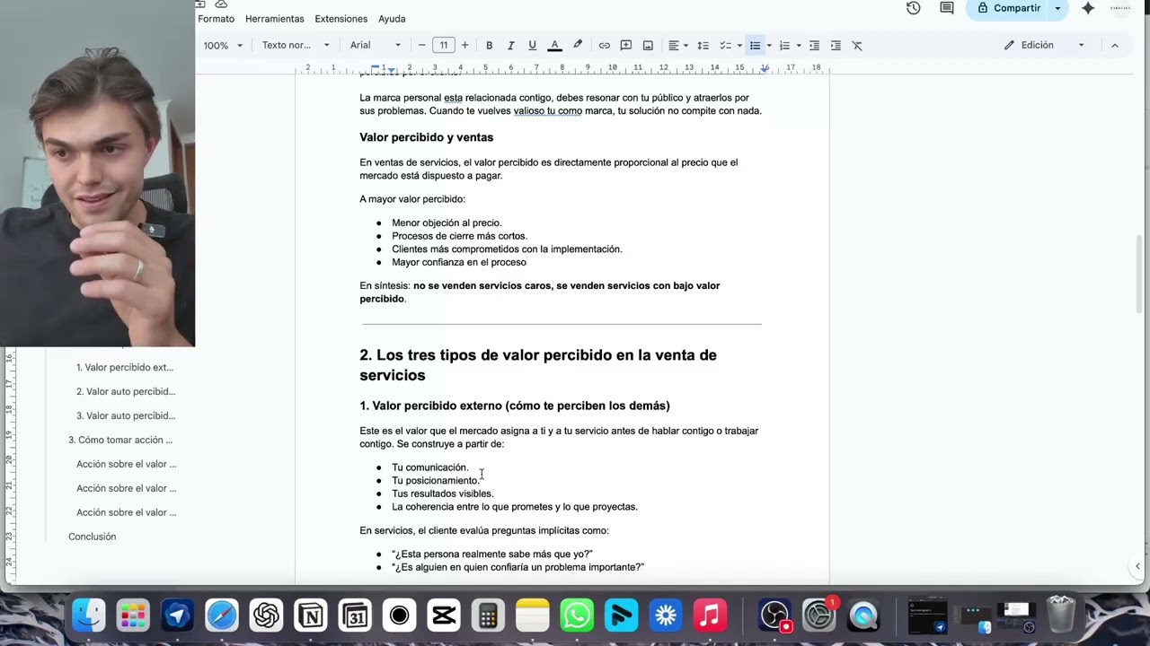
Task: Open the text alignment options
Action: [x=677, y=46]
